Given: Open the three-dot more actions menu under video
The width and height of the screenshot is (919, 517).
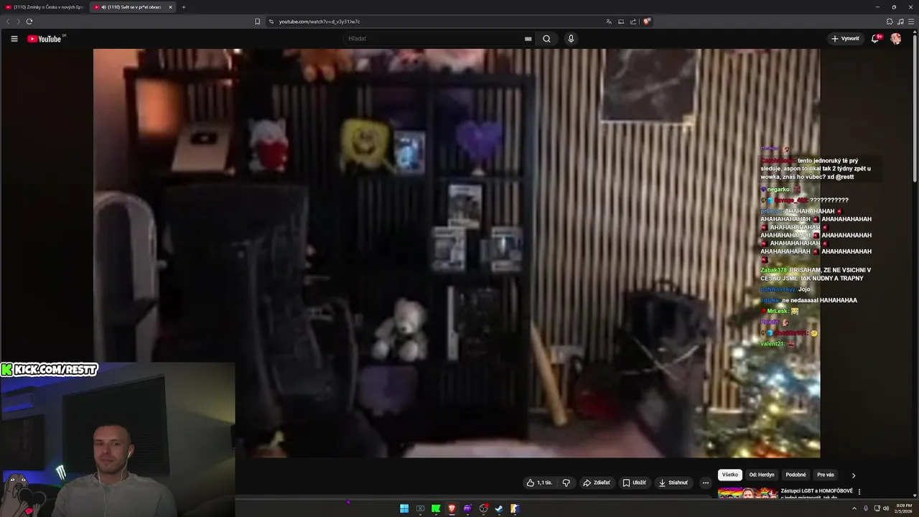Looking at the screenshot, I should click(x=705, y=483).
